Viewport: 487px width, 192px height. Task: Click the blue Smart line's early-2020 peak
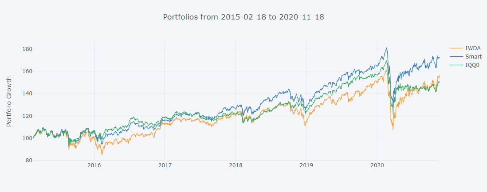pyautogui.click(x=387, y=48)
